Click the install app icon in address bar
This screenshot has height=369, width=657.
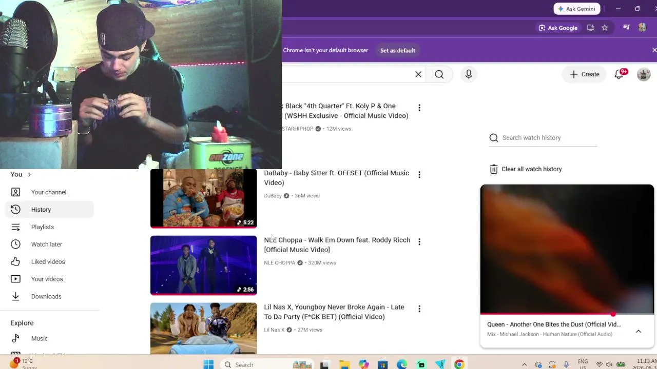coord(590,28)
